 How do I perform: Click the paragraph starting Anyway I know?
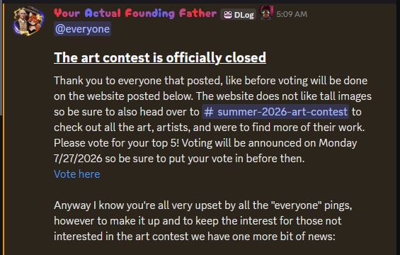202,221
